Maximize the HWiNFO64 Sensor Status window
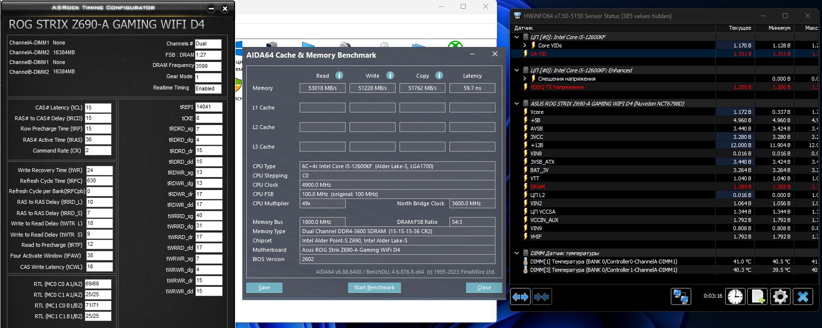822x328 pixels. pyautogui.click(x=785, y=16)
